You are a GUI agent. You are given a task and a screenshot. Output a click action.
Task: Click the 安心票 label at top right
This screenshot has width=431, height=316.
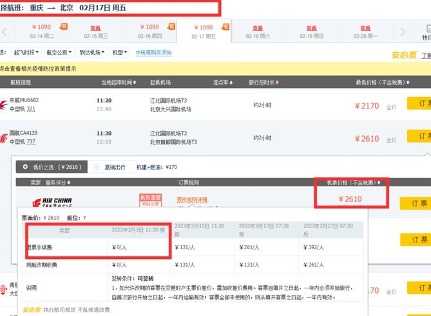(x=405, y=55)
